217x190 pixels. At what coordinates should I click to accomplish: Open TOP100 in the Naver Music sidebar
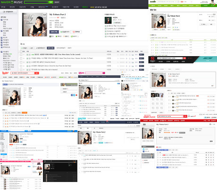tap(6, 20)
